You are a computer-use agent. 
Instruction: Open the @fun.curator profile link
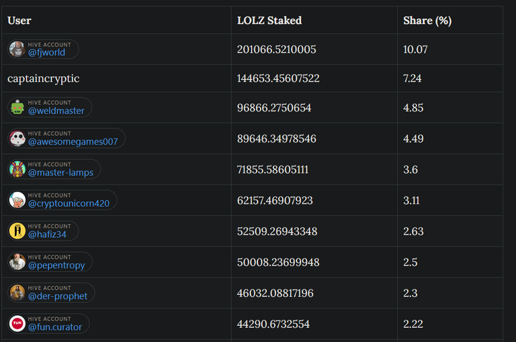point(54,327)
